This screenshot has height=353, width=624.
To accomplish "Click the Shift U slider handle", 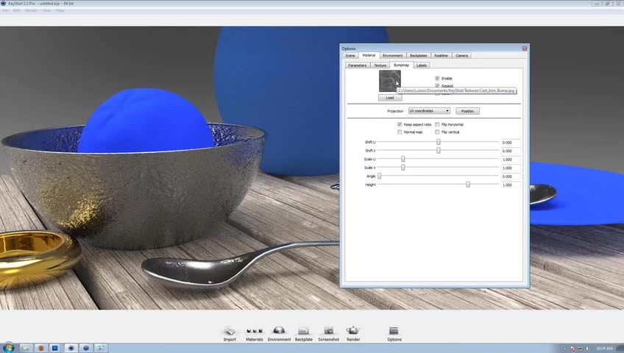I will pyautogui.click(x=439, y=142).
